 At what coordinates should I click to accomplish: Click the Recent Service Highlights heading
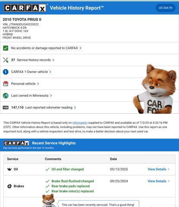point(54,143)
